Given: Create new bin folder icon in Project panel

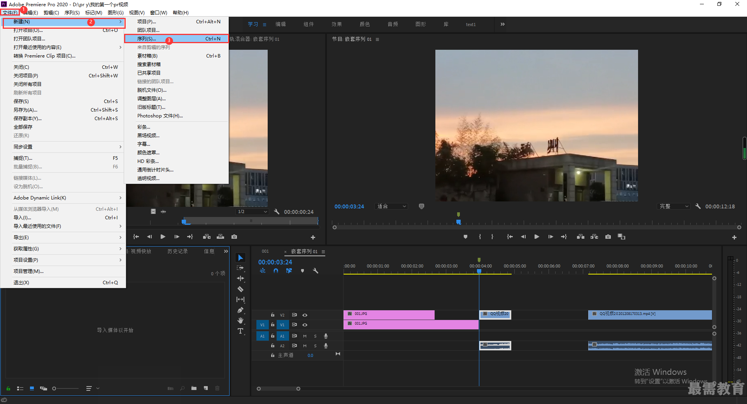Looking at the screenshot, I should (x=194, y=388).
